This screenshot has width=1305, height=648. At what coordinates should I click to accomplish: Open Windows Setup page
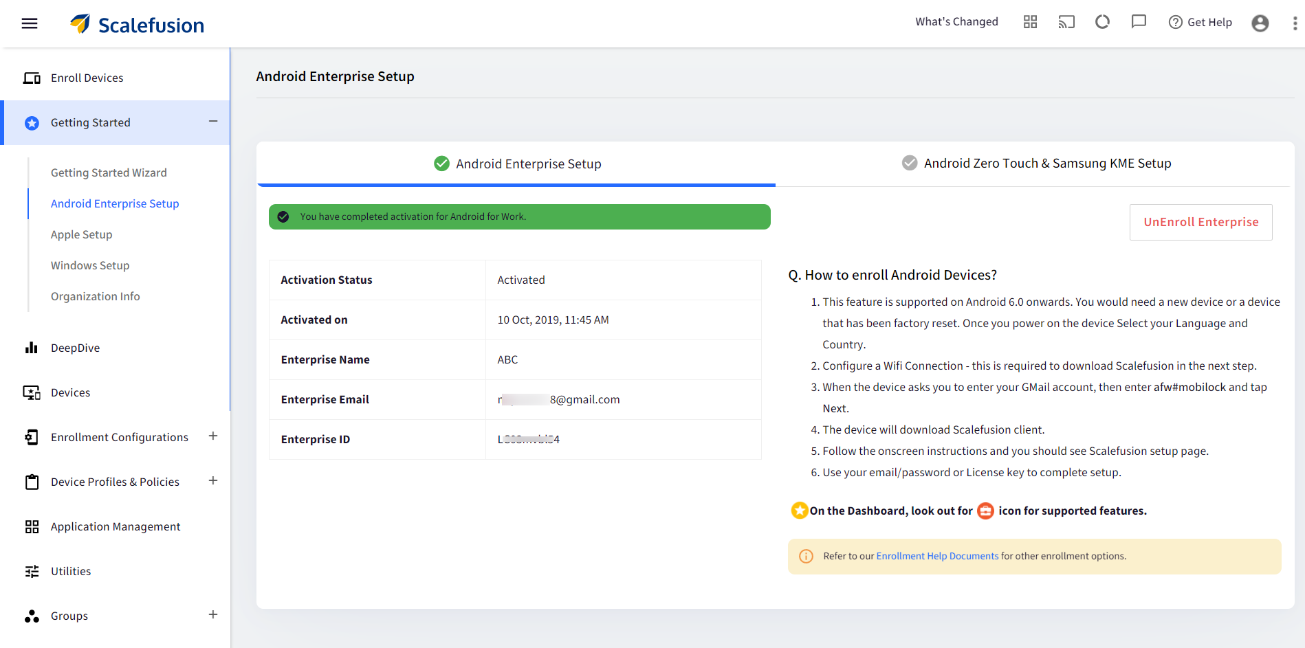point(90,265)
